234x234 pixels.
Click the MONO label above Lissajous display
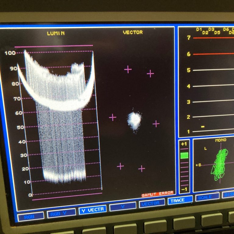point(221,140)
